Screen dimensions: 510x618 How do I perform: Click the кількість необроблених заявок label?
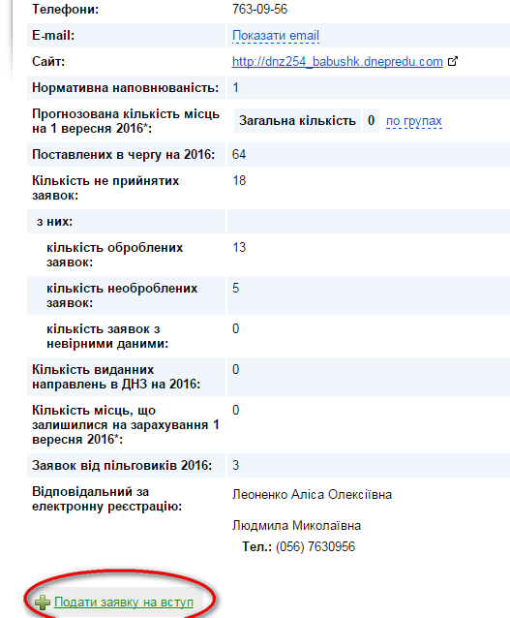click(x=122, y=295)
